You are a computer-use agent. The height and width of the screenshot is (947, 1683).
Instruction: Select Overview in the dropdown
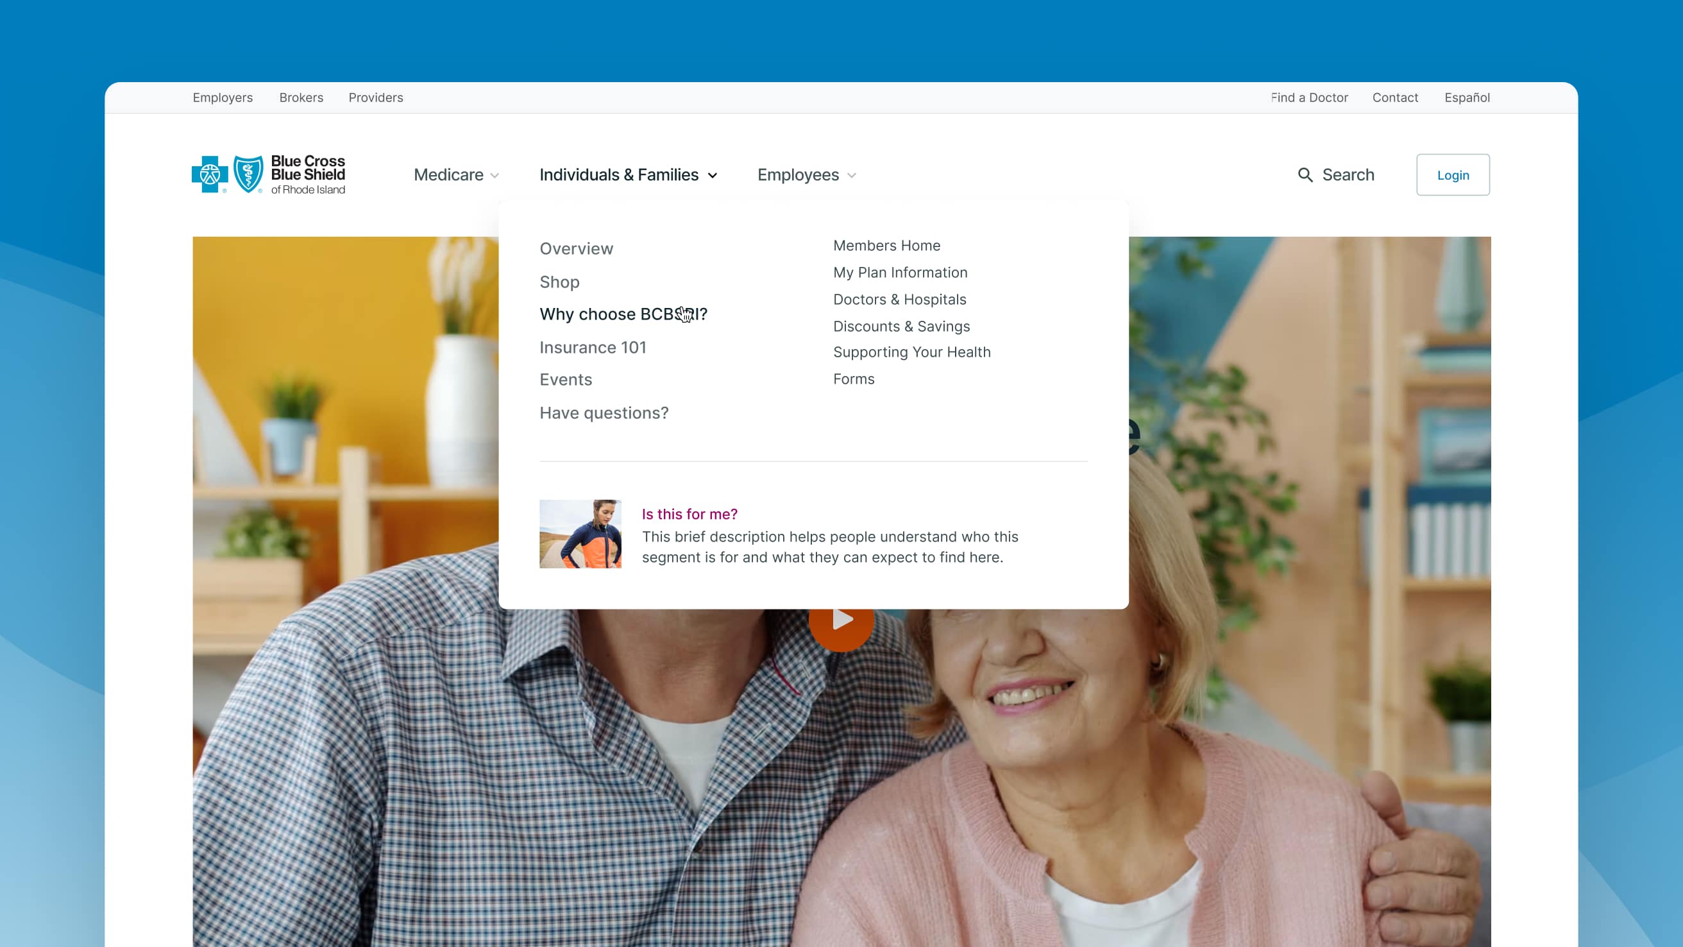(x=576, y=249)
